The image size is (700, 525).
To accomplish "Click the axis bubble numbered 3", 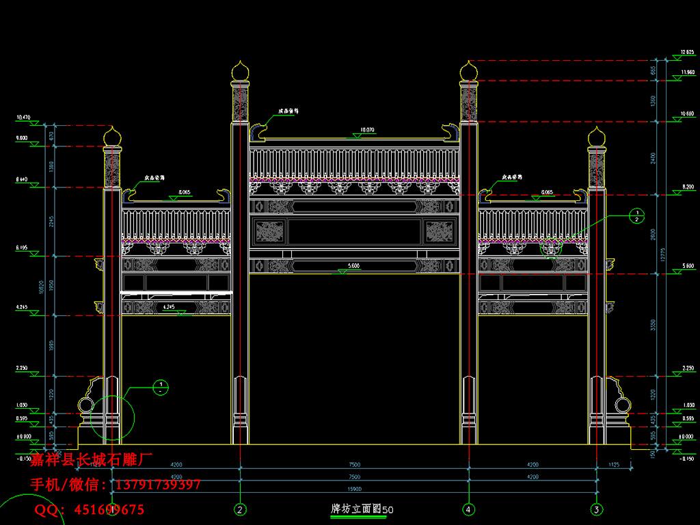I will [x=597, y=509].
